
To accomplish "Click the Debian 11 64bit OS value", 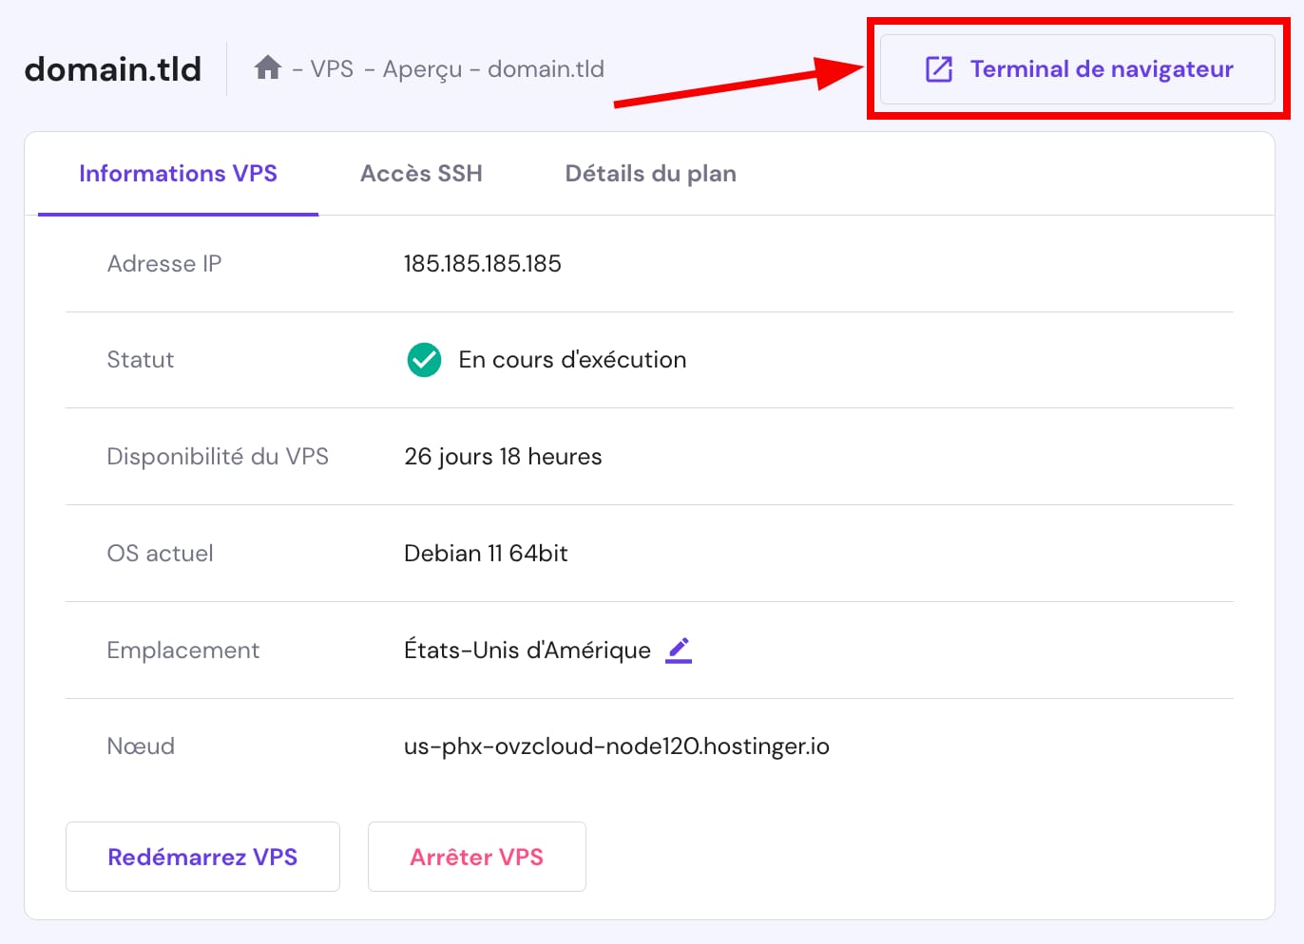I will coord(486,553).
